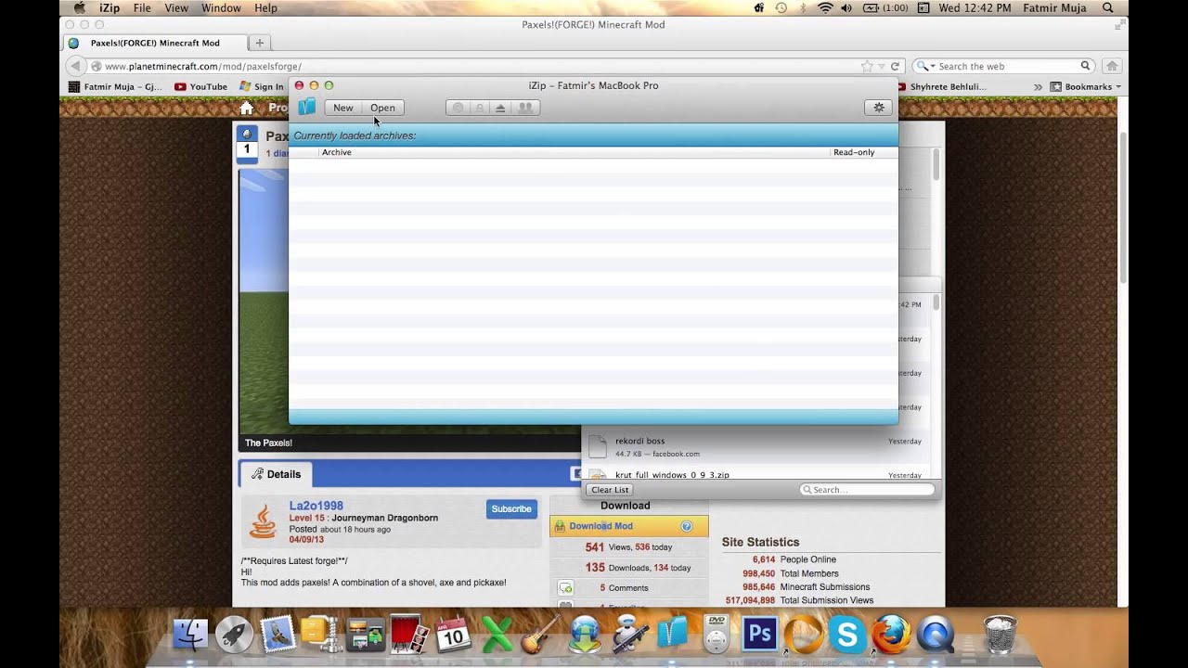The image size is (1188, 668).
Task: Click the Archive column header
Action: (x=575, y=152)
